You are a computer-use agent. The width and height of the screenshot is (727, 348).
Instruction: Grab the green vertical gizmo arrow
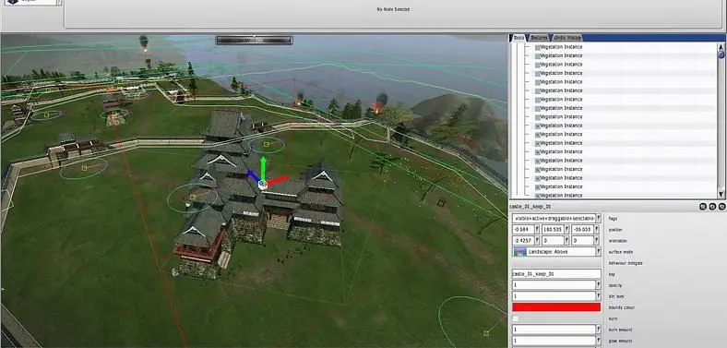(x=263, y=167)
